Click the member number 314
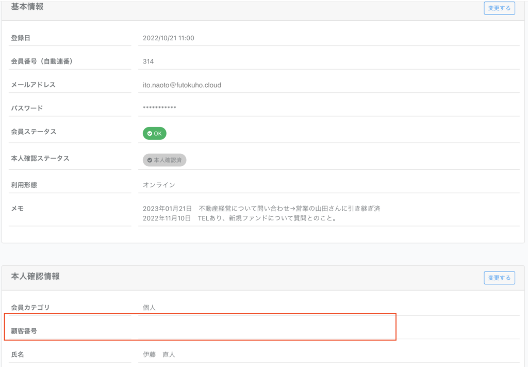 coord(148,61)
